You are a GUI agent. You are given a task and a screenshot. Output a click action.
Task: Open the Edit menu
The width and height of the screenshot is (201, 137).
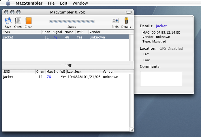pyautogui.click(x=64, y=3)
